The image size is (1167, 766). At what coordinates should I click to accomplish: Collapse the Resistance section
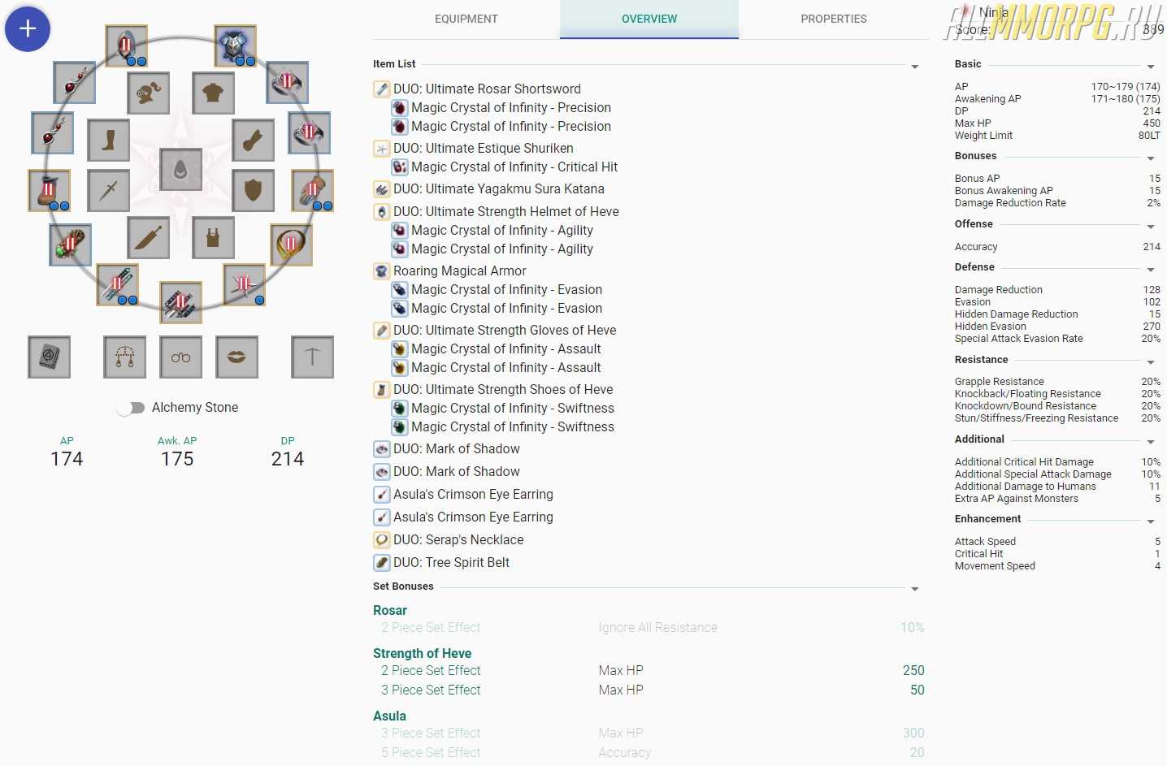(1151, 361)
